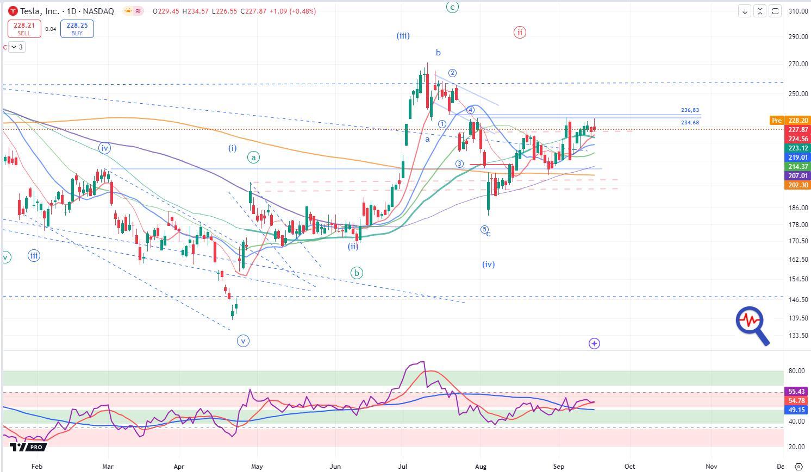Screen dimensions: 811x472
Task: Click the circled c wave label at top
Action: (452, 7)
